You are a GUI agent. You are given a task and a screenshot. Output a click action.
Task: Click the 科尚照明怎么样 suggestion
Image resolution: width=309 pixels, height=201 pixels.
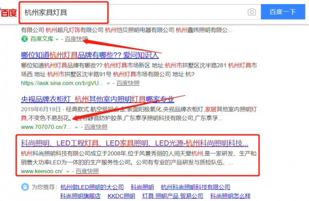(x=230, y=196)
